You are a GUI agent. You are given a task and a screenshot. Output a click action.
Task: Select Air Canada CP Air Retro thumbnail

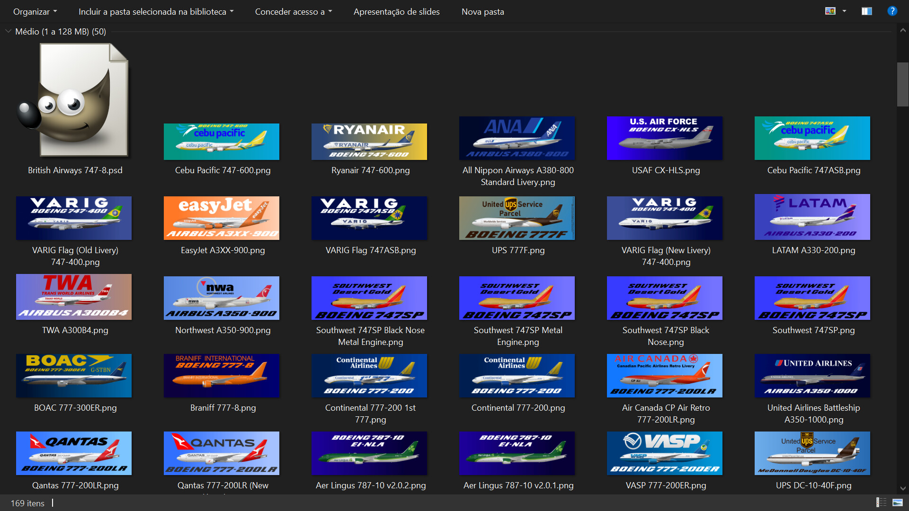click(x=665, y=376)
